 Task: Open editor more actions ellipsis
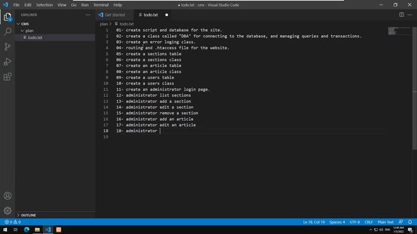pos(410,15)
